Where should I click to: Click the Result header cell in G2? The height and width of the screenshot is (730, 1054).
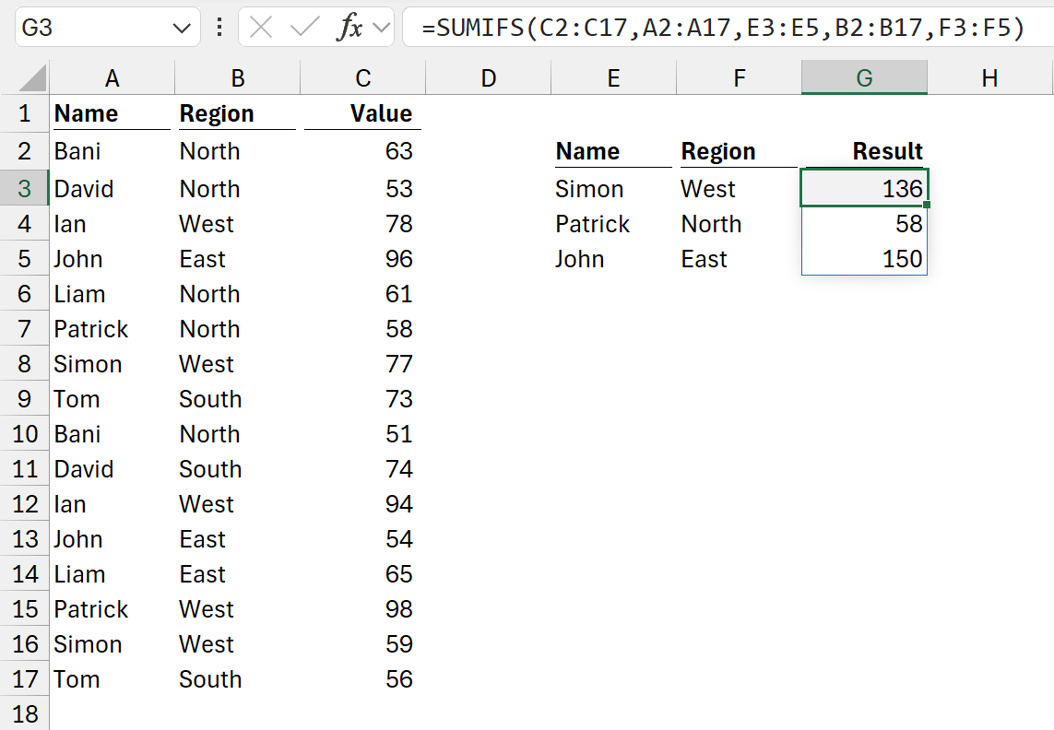click(x=864, y=151)
